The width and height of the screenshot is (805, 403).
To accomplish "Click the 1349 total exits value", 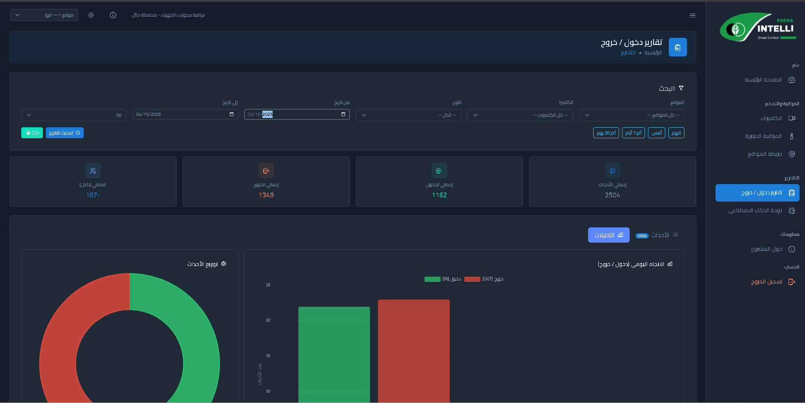I will [x=266, y=195].
